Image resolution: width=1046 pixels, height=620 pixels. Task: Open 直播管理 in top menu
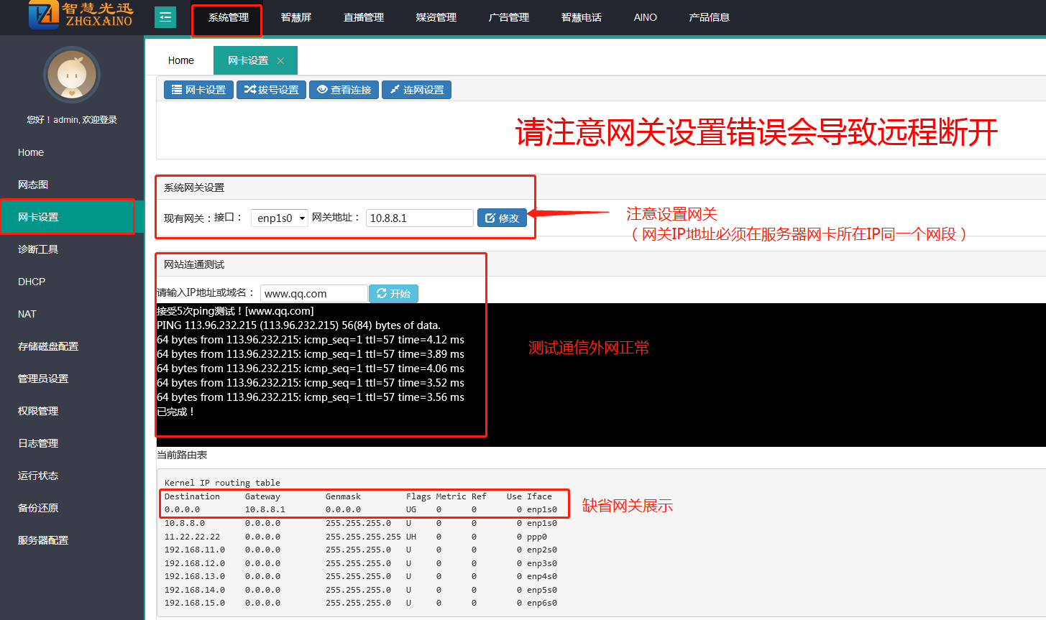point(364,17)
